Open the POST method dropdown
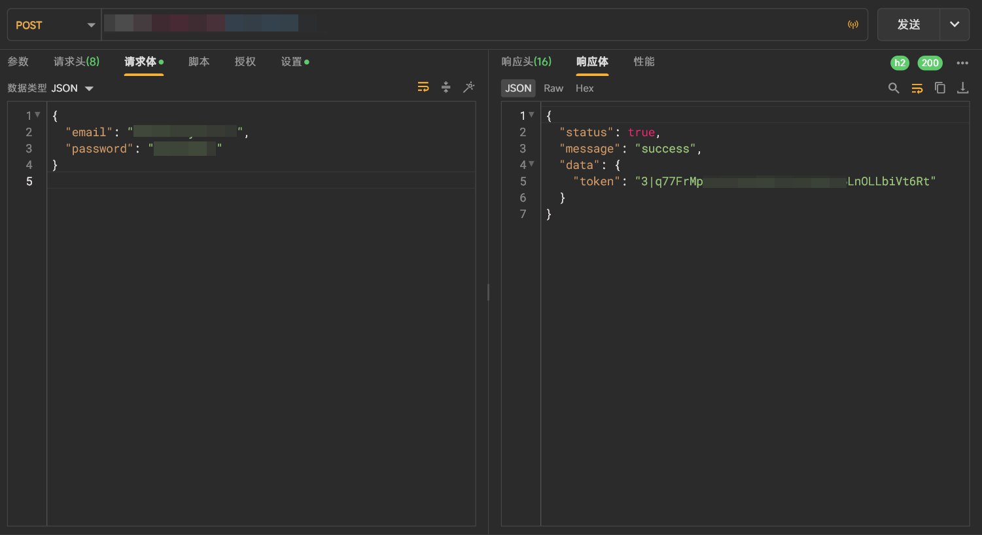This screenshot has height=535, width=982. 54,25
